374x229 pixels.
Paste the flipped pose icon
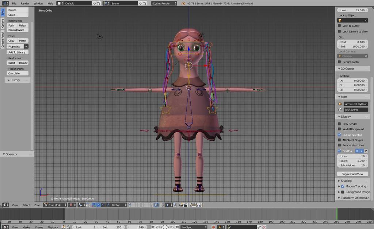pyautogui.click(x=201, y=205)
